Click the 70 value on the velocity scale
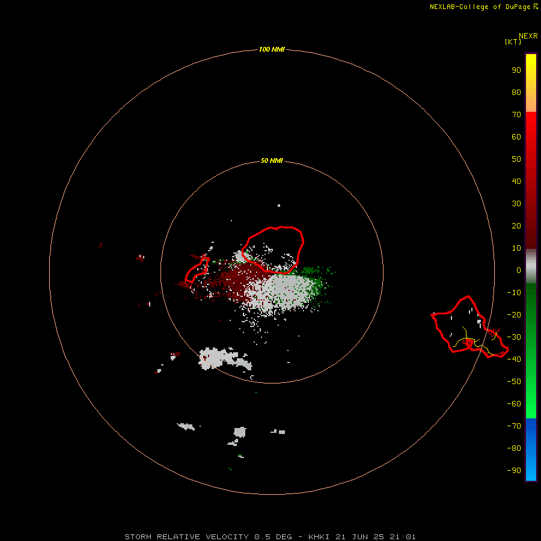Screen dimensions: 541x541 tap(516, 115)
